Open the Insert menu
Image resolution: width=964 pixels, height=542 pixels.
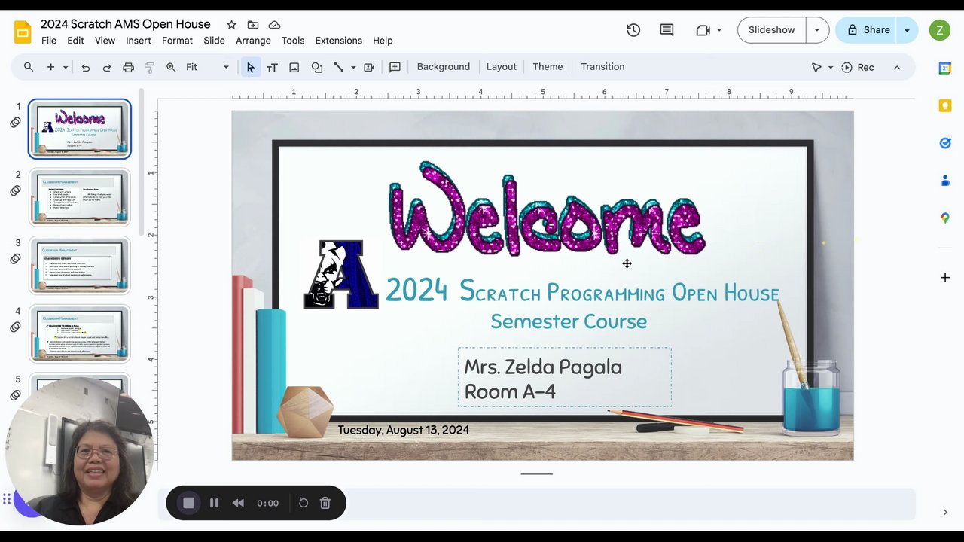(139, 41)
